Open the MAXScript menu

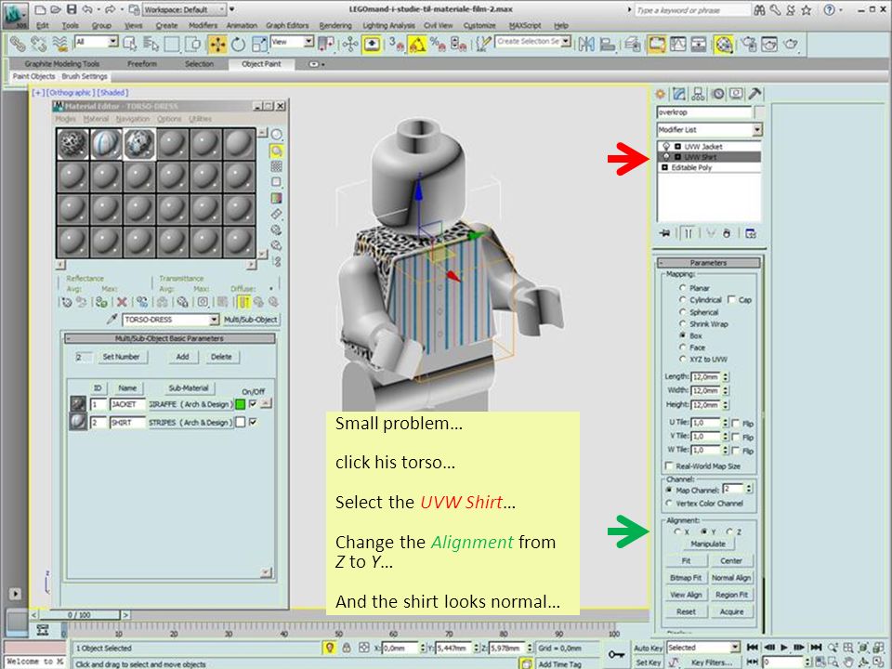tap(524, 26)
